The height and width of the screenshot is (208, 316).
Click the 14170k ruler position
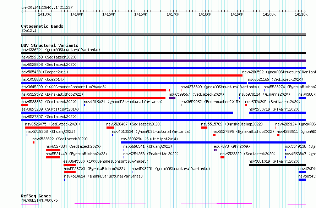click(173, 14)
